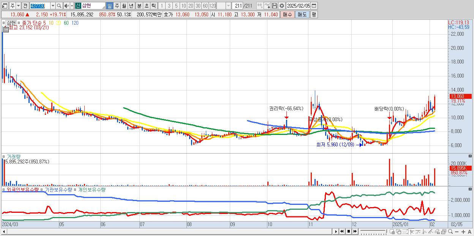Click the add-line chart tool icon
This screenshot has height=236, width=474.
[x=267, y=6]
